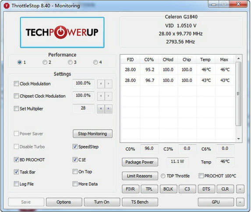Click the CLR button to reset max

(x=225, y=189)
